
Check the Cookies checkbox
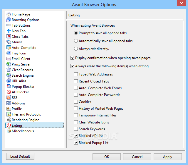76,102
